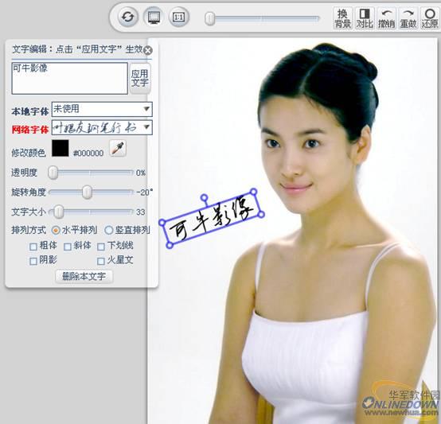Click the rotate refresh icon in toolbar
The image size is (441, 424).
(x=128, y=17)
